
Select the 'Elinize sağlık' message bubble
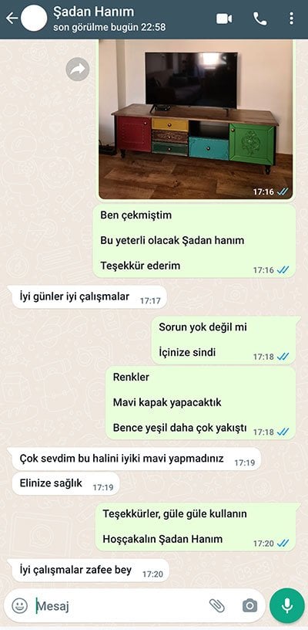point(64,484)
